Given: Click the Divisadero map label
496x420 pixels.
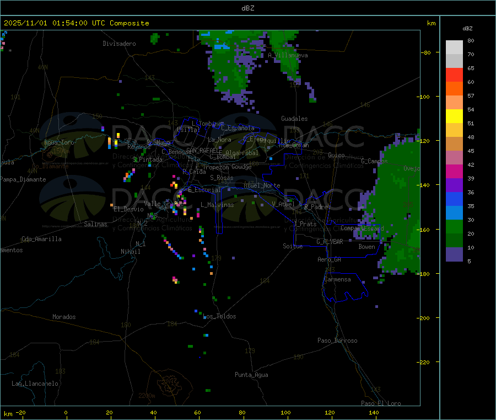Looking at the screenshot, I should 119,44.
